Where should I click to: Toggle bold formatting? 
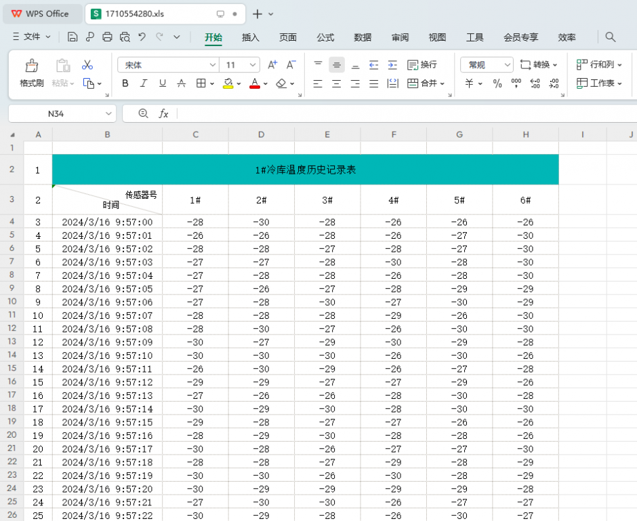[x=125, y=83]
